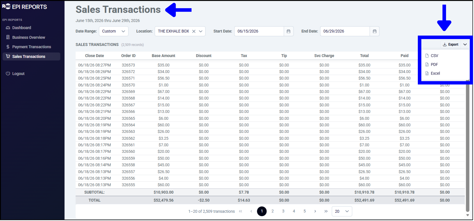474x221 pixels.
Task: Click the Business Overview building icon
Action: (x=8, y=37)
